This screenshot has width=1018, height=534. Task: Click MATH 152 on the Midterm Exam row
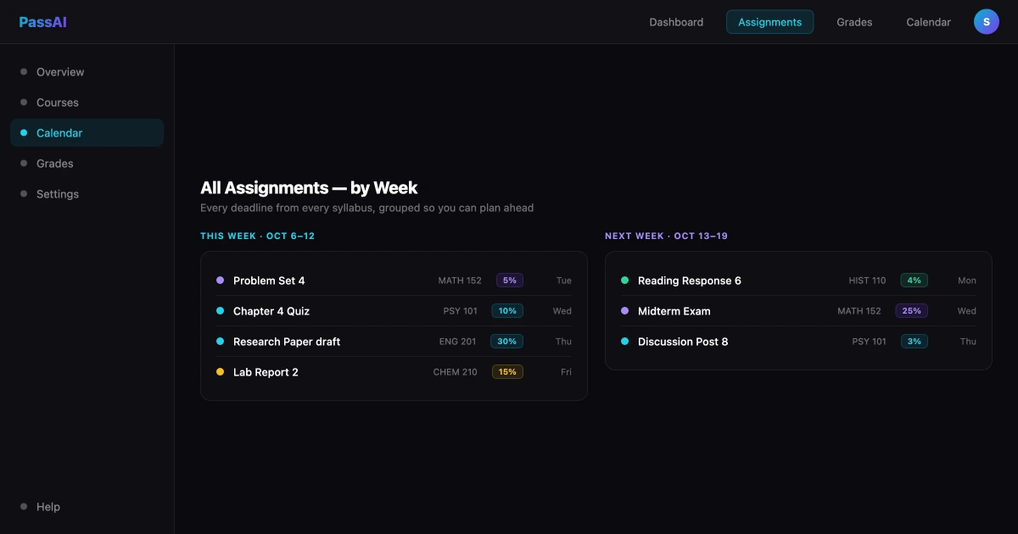point(859,311)
